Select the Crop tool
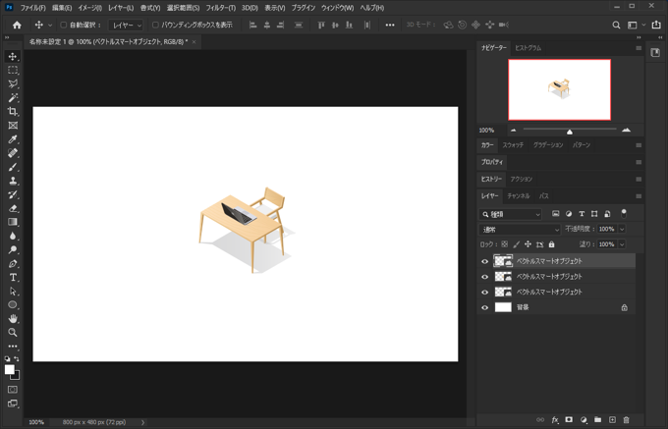Screen dimensions: 668x429 pyautogui.click(x=13, y=112)
